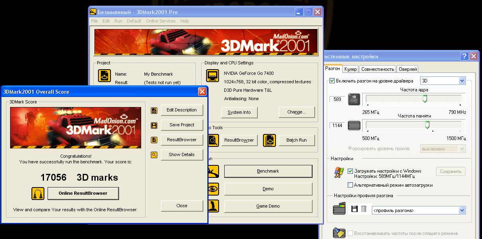Click the overclocking profile card icon
Image resolution: width=482 pixels, height=239 pixels.
(339, 208)
